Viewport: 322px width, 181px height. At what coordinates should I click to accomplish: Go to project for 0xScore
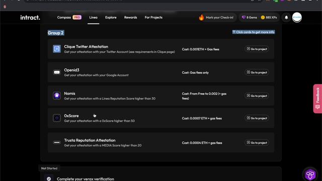point(257,118)
